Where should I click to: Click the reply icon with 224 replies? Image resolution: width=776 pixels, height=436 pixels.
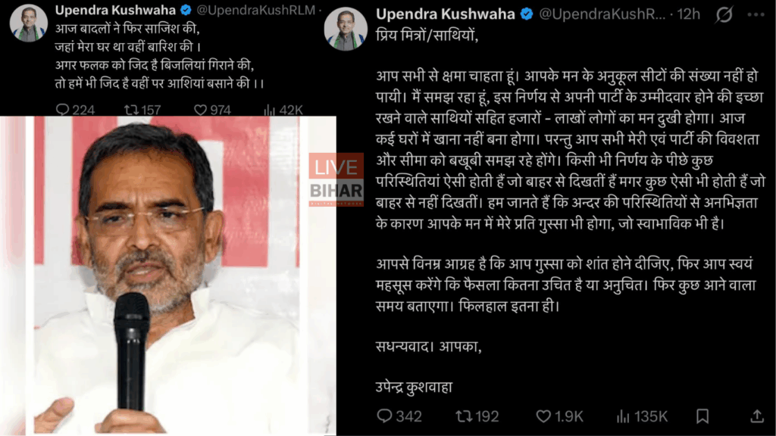click(62, 109)
